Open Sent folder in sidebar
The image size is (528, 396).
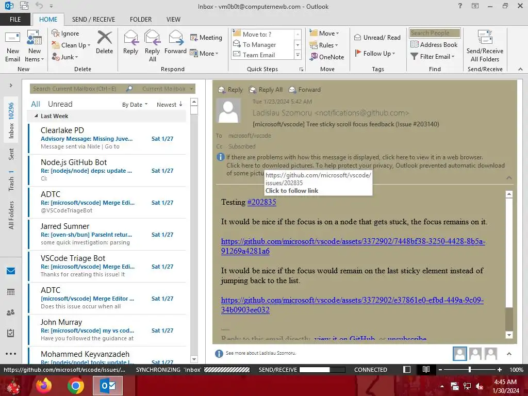click(11, 154)
